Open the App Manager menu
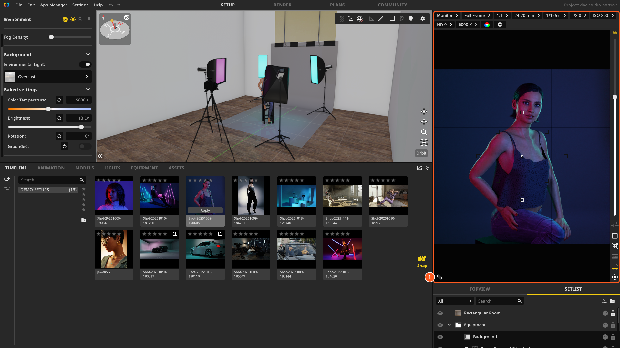This screenshot has width=620, height=348. coord(54,5)
